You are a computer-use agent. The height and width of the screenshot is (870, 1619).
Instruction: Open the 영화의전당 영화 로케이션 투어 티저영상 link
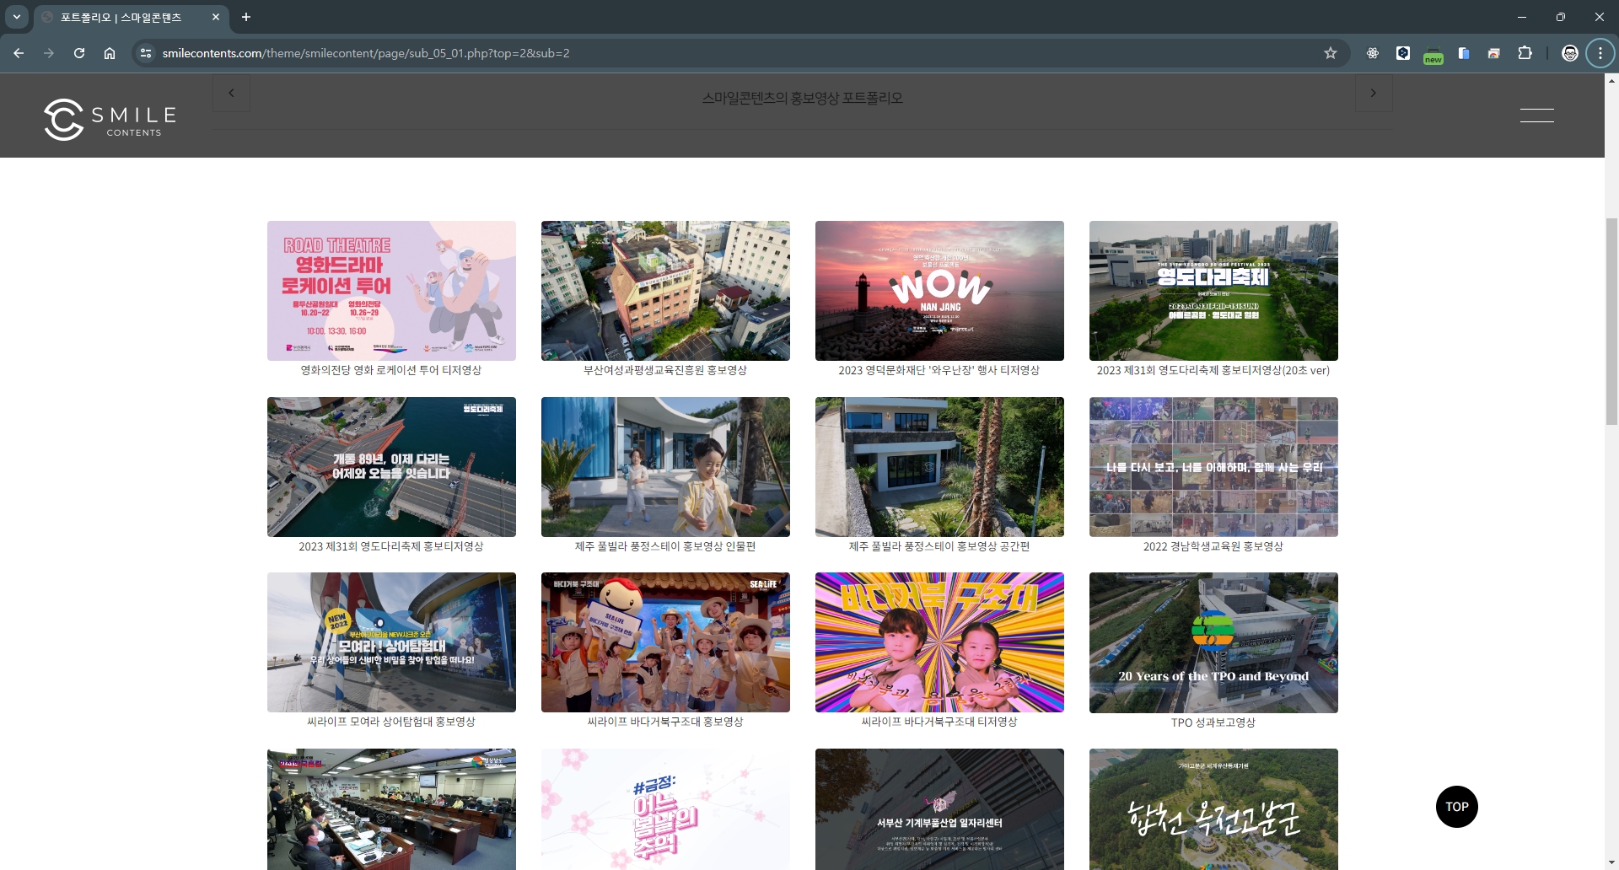[391, 370]
